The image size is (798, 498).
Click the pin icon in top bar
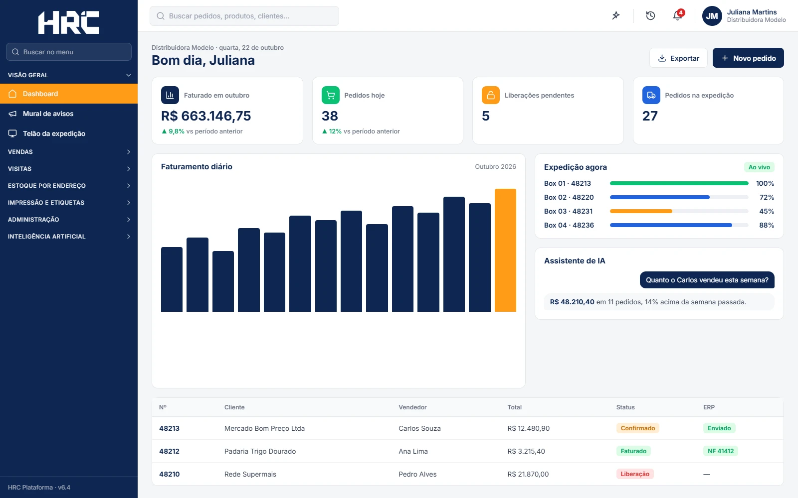click(616, 16)
